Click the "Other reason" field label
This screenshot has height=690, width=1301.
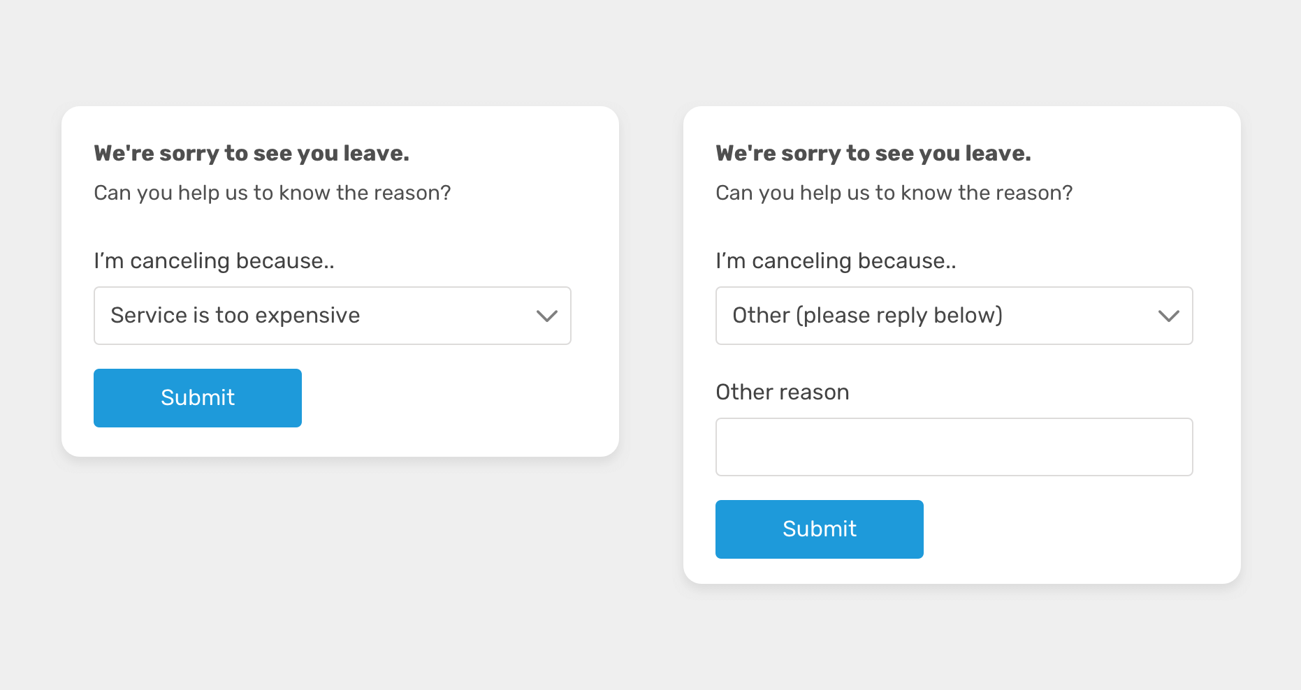pyautogui.click(x=782, y=392)
